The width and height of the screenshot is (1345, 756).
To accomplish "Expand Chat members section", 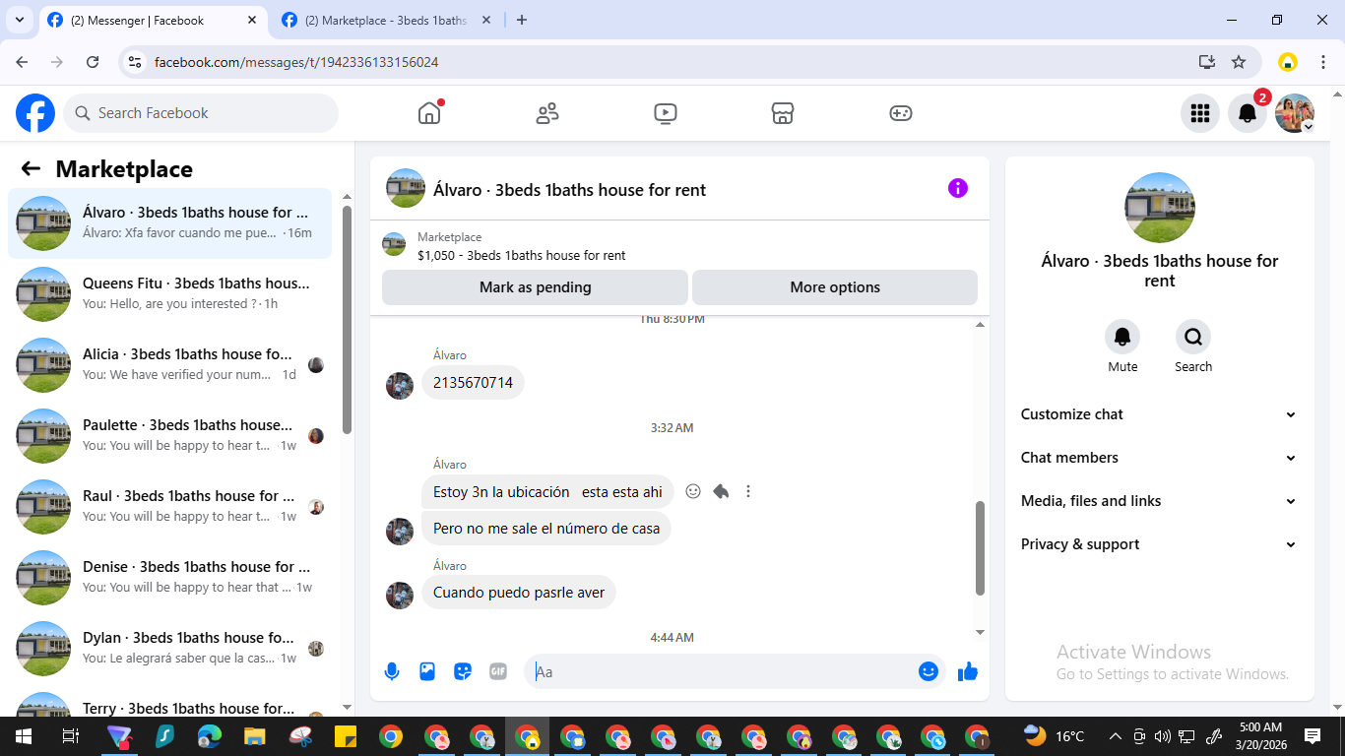I will (x=1159, y=458).
